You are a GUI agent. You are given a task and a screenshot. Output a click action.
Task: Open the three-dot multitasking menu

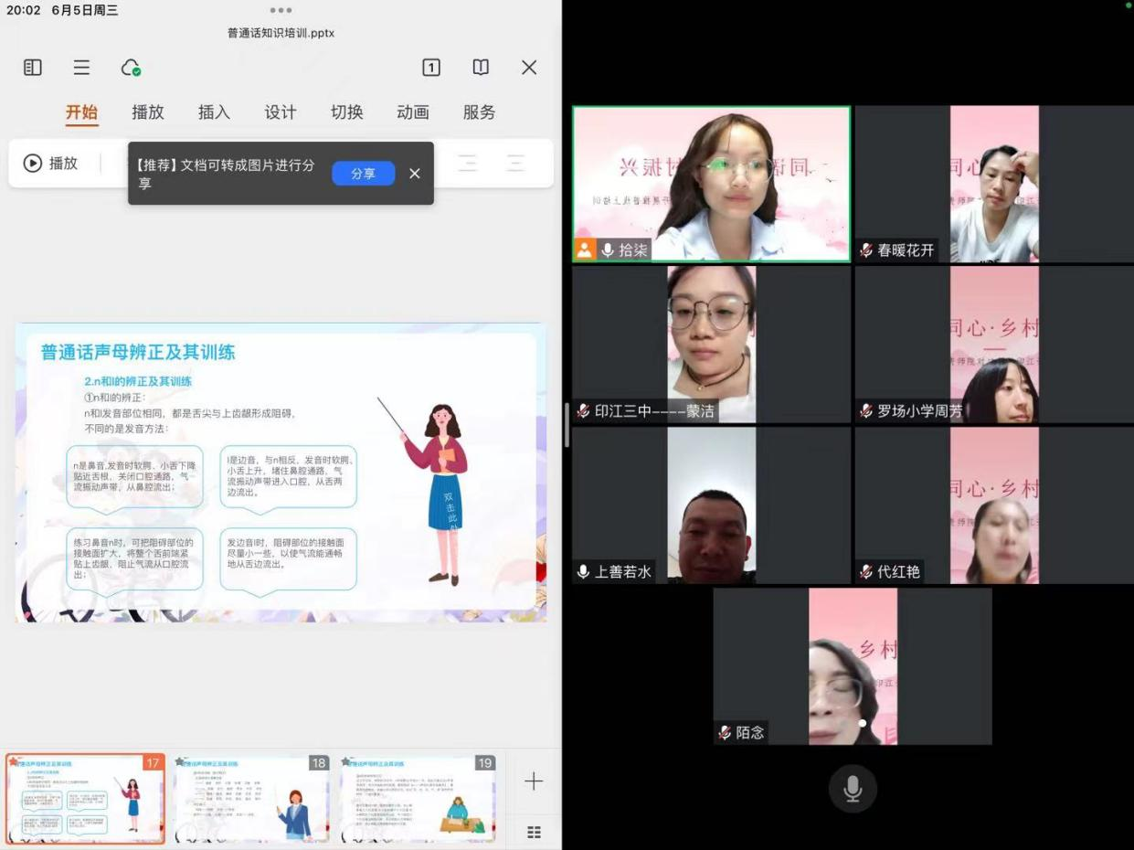click(281, 10)
